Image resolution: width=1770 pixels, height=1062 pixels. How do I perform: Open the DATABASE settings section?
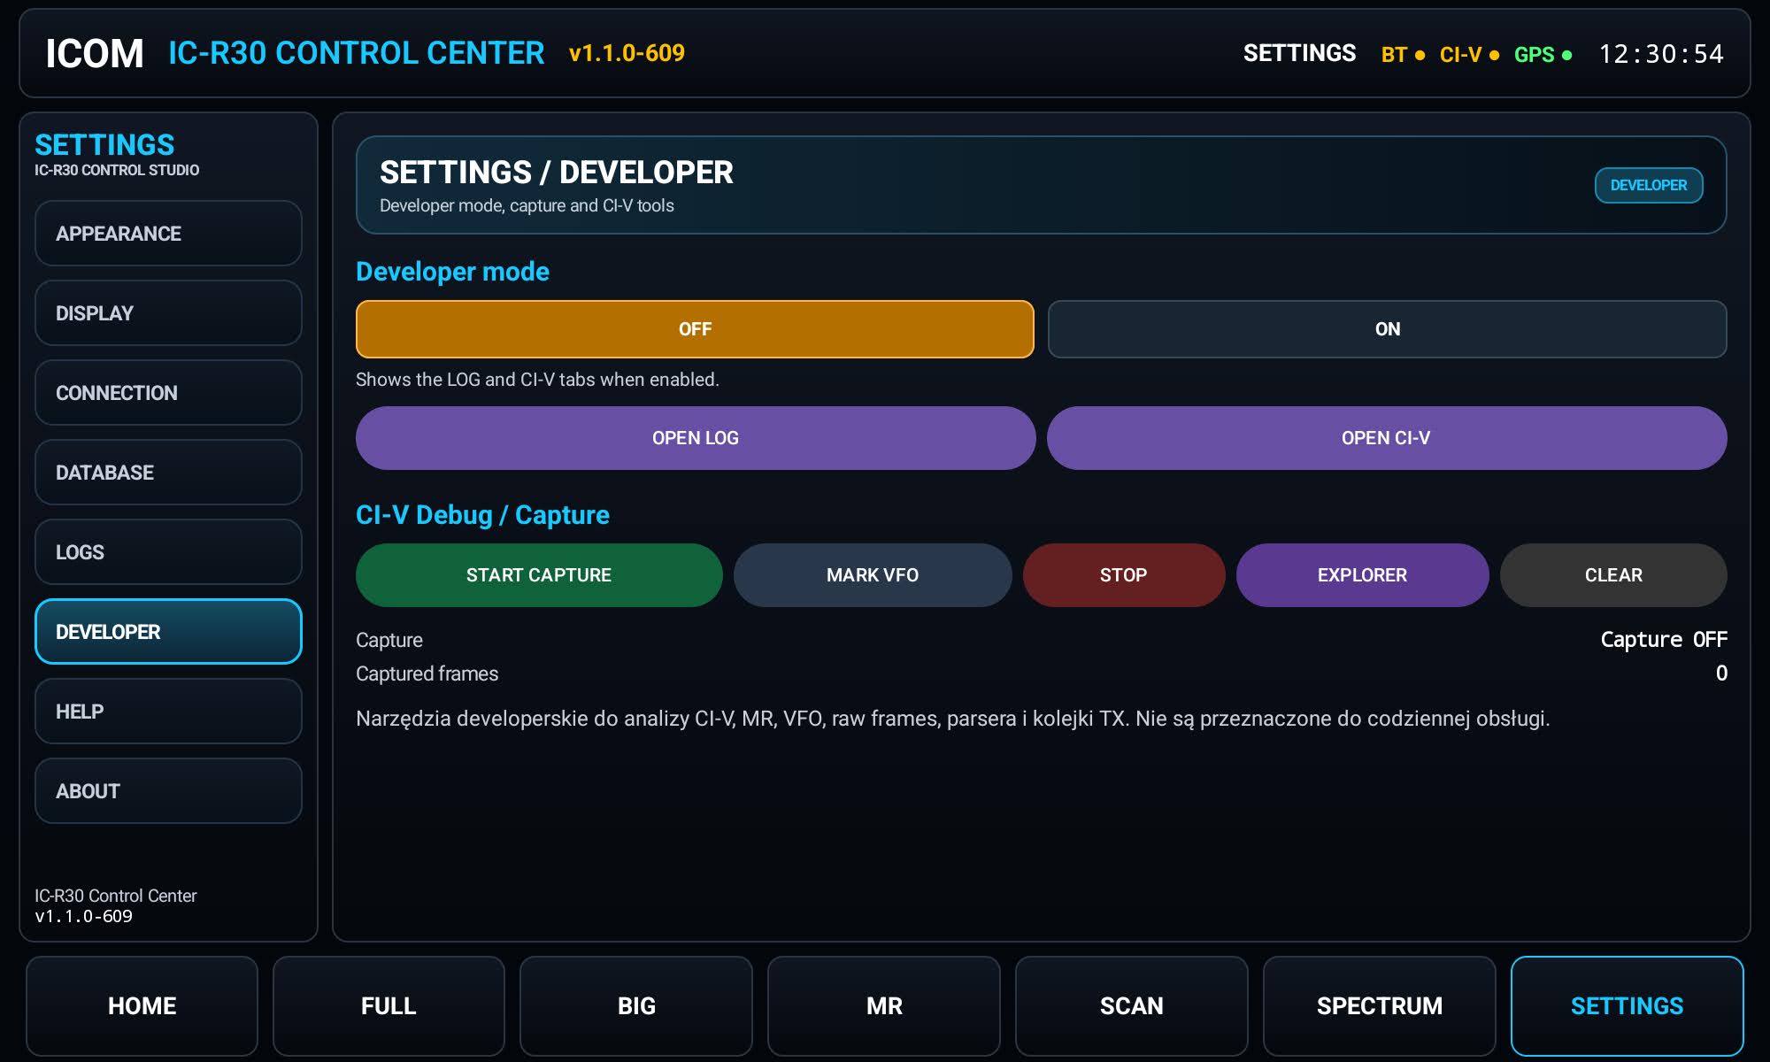pos(168,473)
